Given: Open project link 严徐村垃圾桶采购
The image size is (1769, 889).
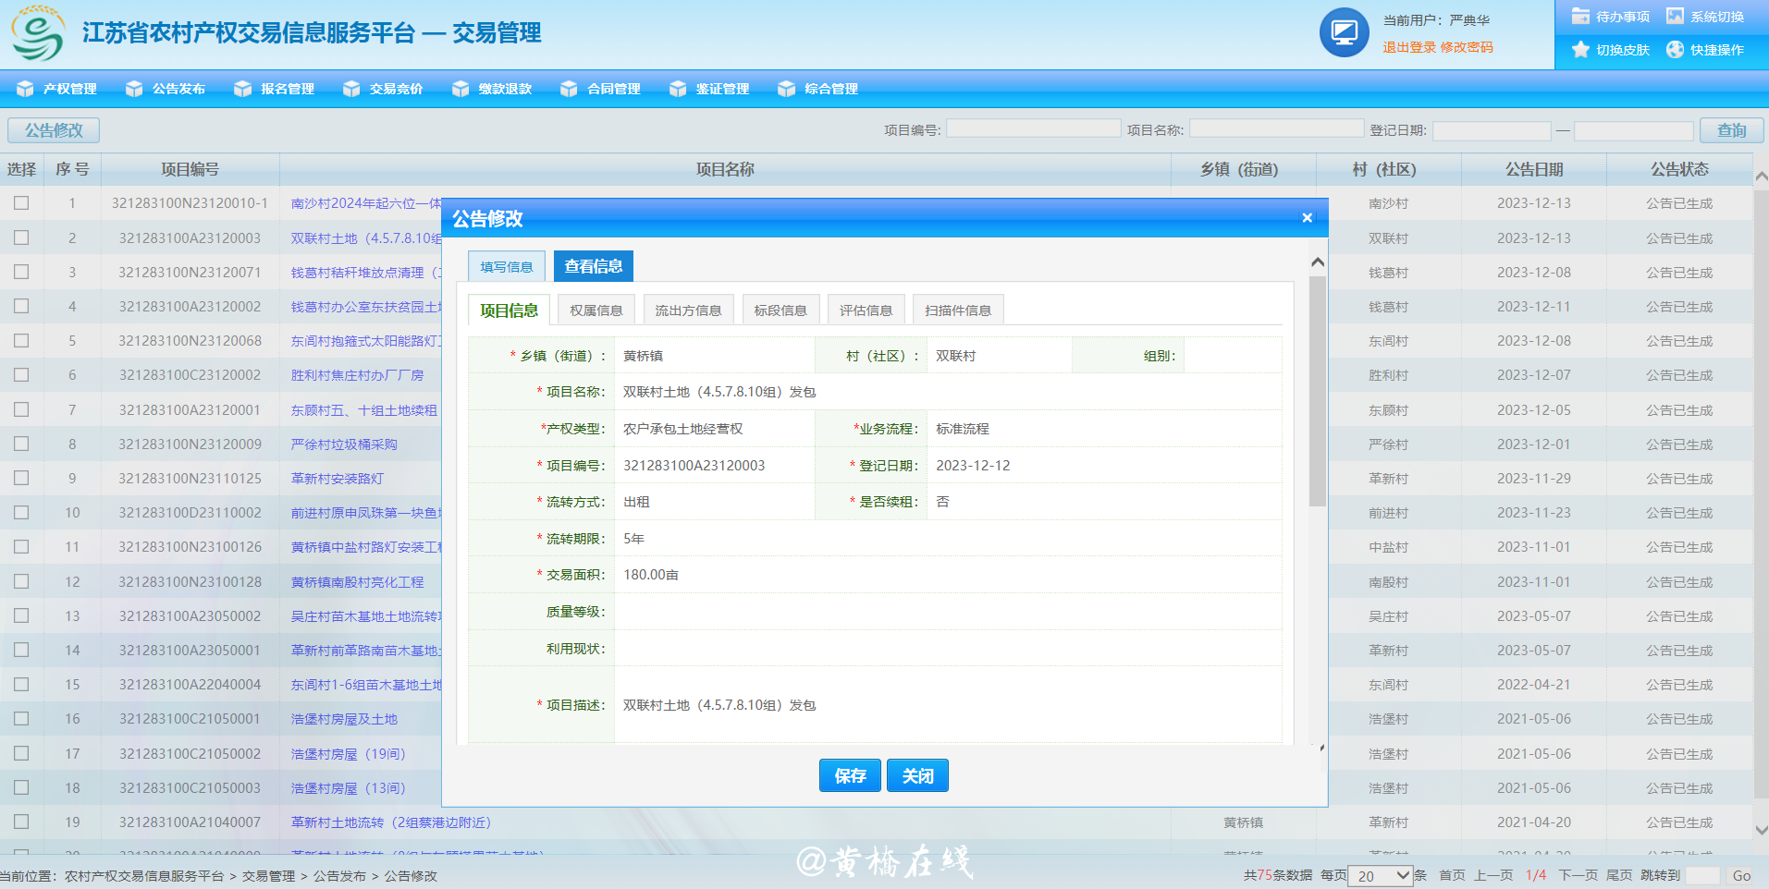Looking at the screenshot, I should (x=344, y=444).
